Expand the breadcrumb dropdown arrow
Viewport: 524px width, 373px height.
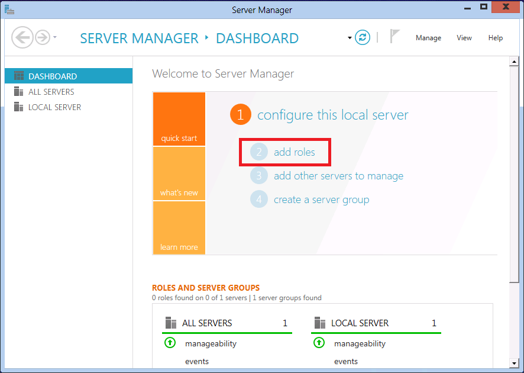tap(349, 37)
